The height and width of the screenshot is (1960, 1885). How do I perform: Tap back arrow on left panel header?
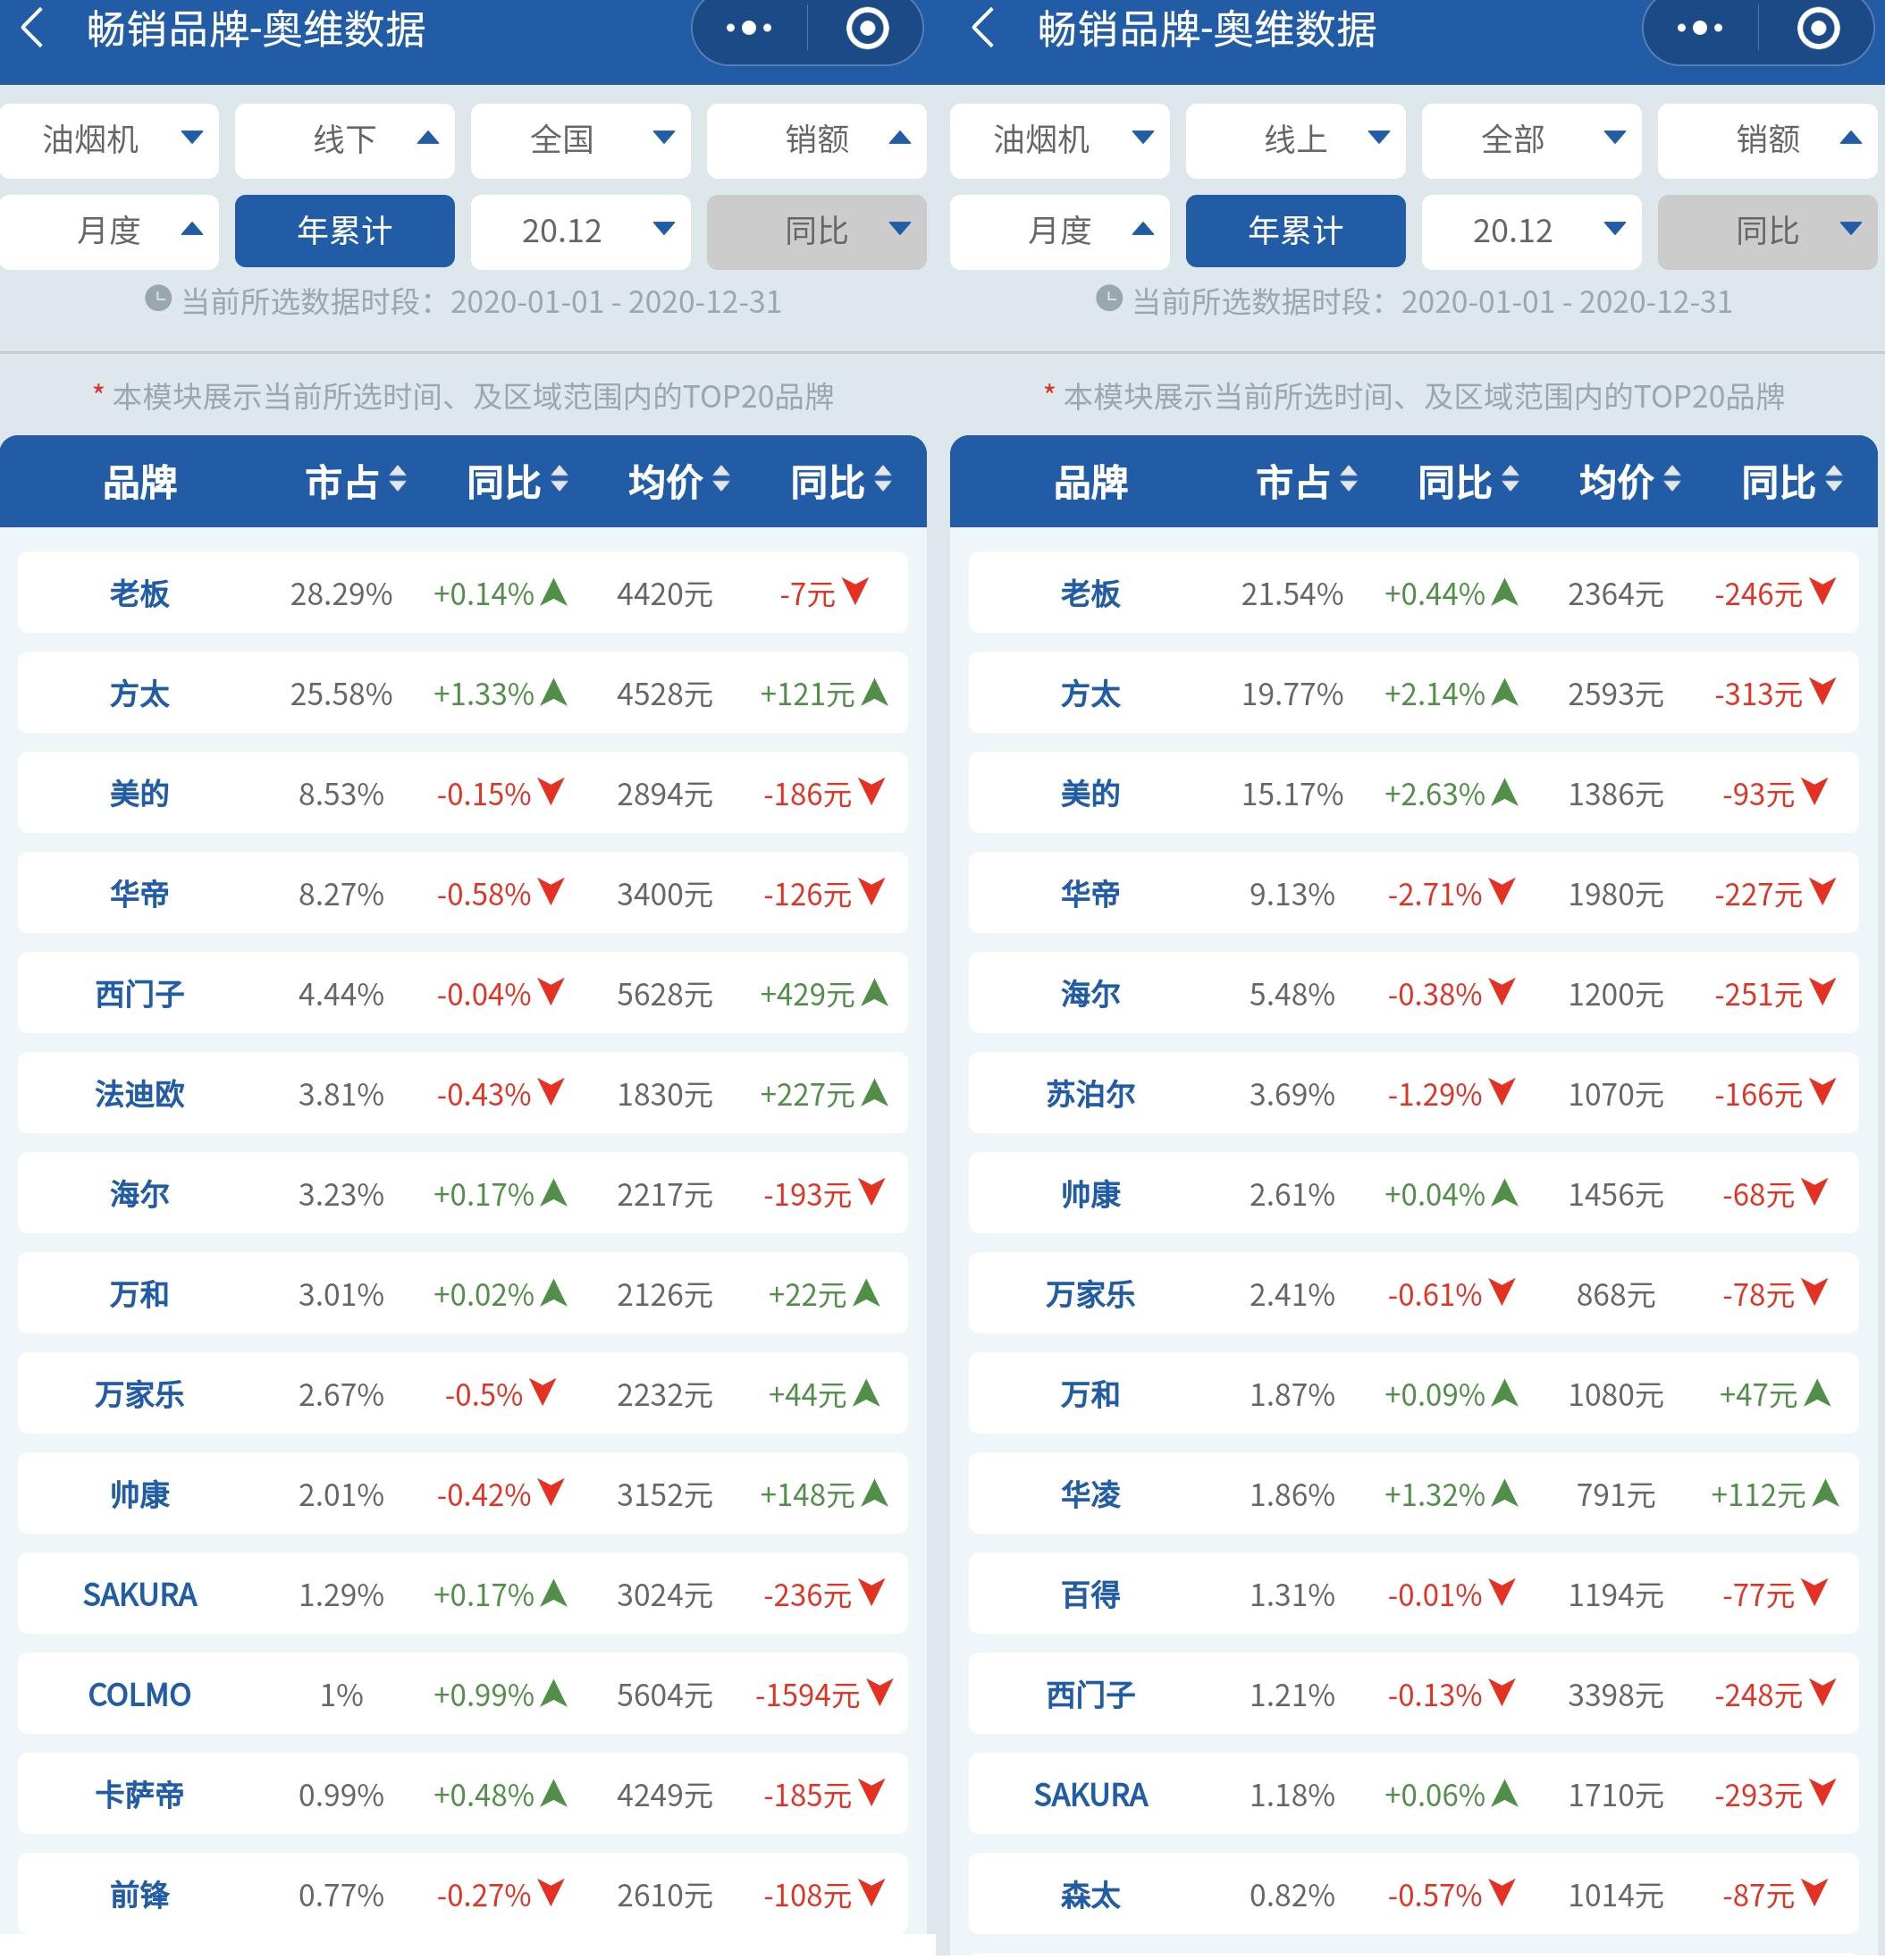pyautogui.click(x=33, y=28)
